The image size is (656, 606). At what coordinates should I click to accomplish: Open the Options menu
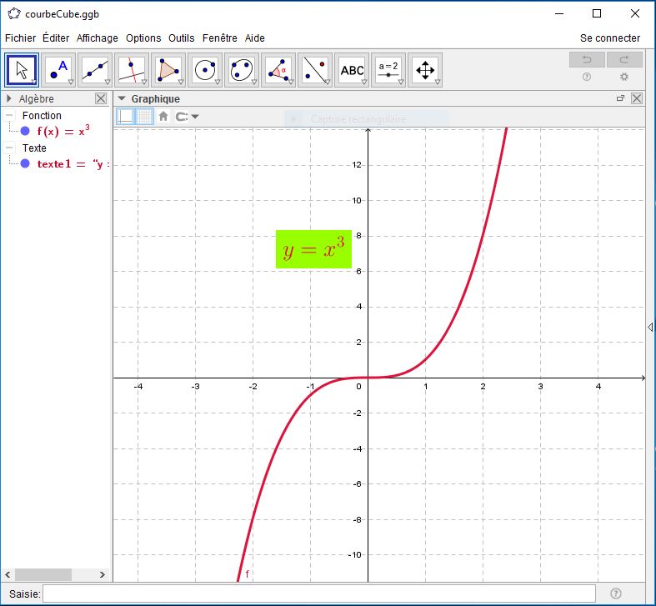point(143,38)
